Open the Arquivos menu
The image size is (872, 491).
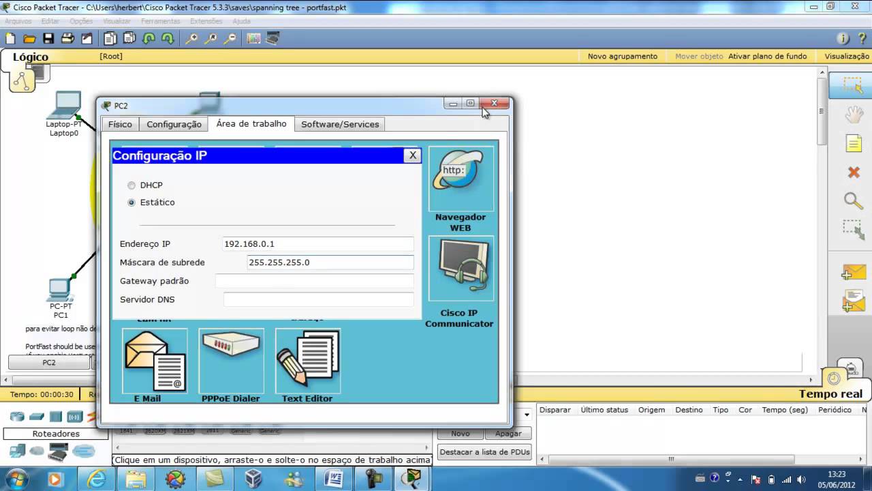click(18, 21)
